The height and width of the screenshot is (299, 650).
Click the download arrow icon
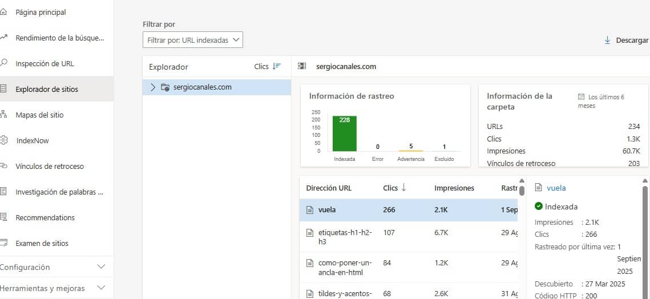[x=608, y=40]
